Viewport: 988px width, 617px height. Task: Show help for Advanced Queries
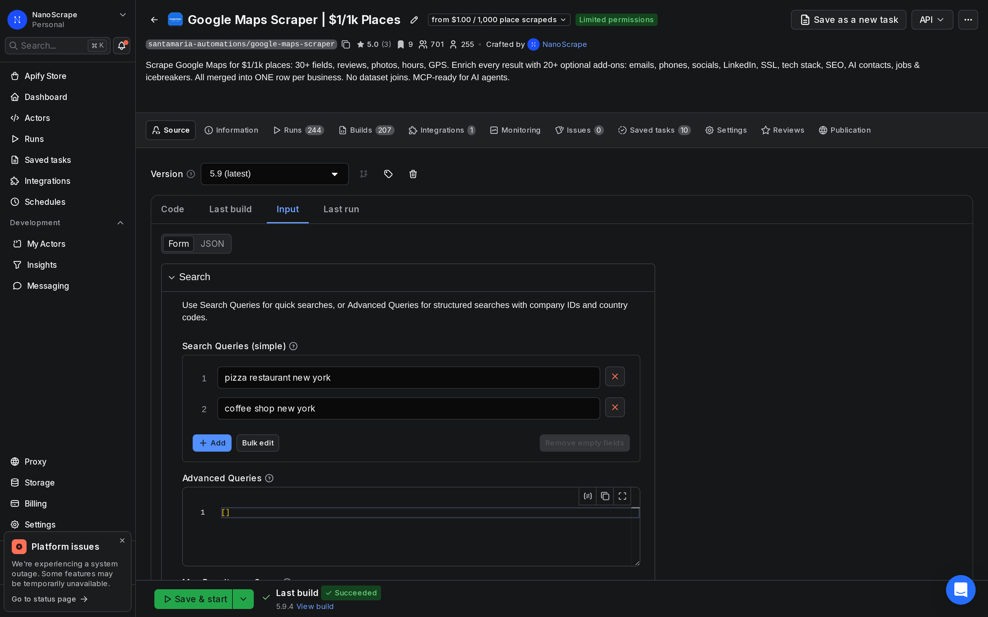[269, 478]
